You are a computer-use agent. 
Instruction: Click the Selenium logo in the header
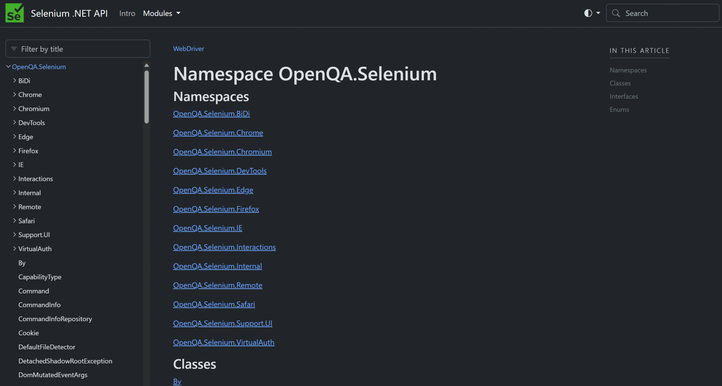(x=14, y=13)
